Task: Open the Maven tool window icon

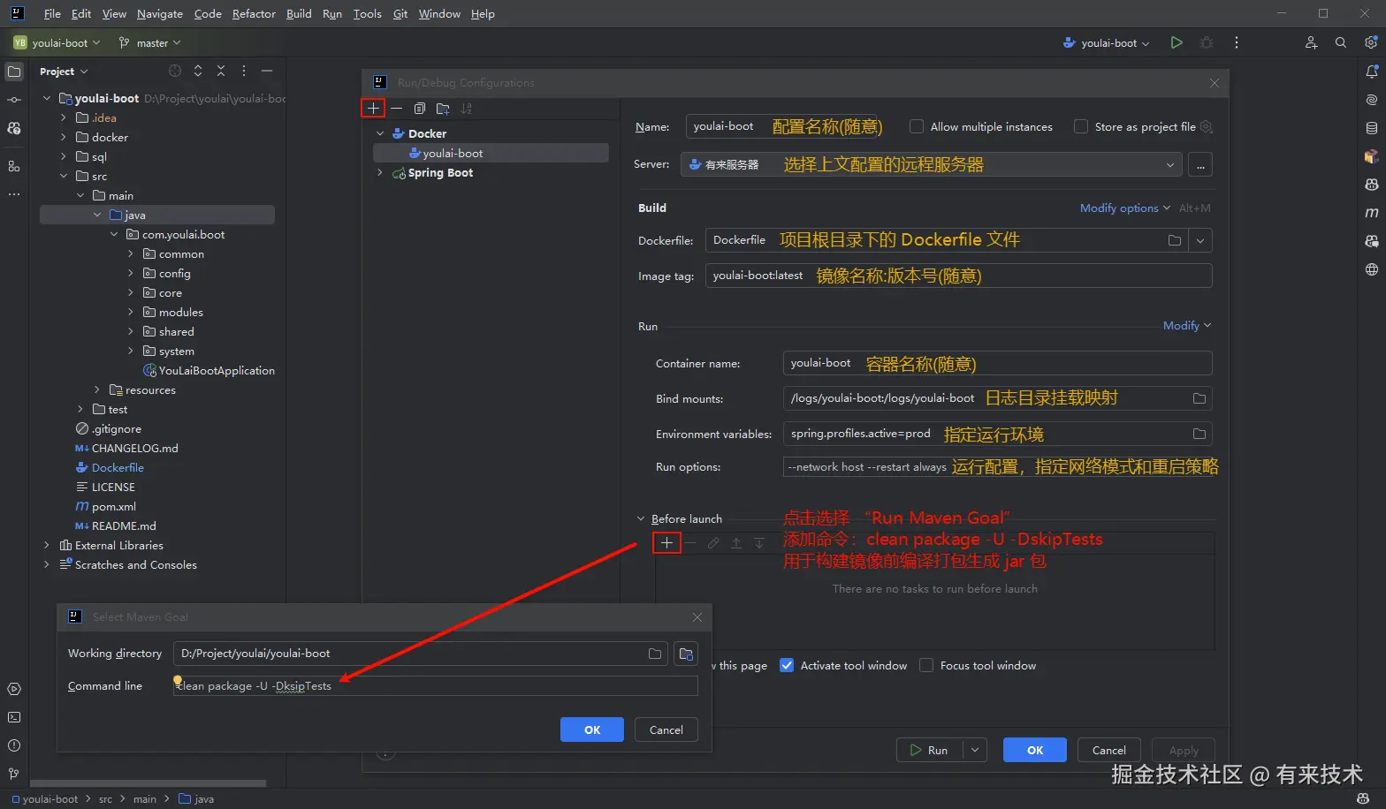Action: point(1372,213)
